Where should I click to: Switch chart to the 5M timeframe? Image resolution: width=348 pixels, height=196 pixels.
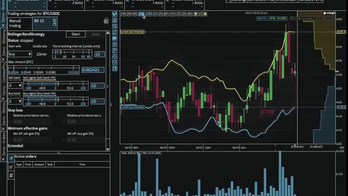click(135, 14)
